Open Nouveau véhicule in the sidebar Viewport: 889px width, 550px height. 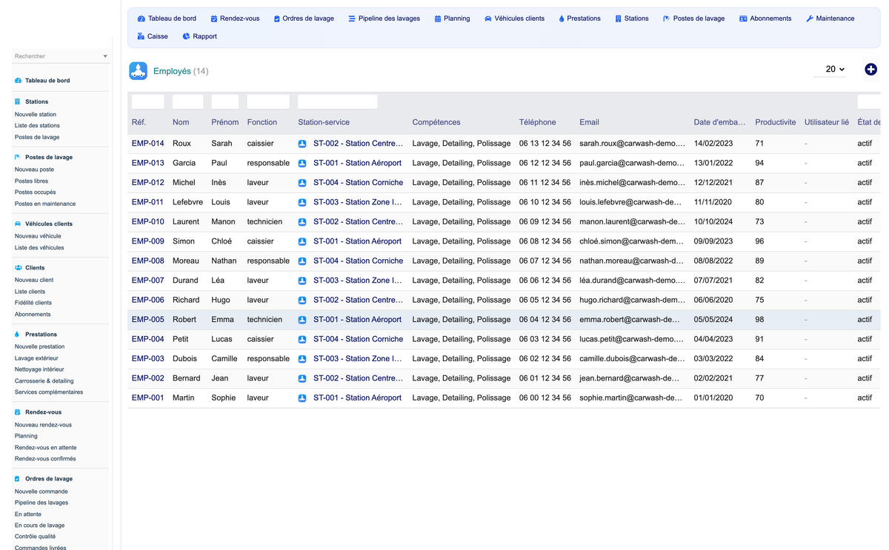[x=38, y=236]
